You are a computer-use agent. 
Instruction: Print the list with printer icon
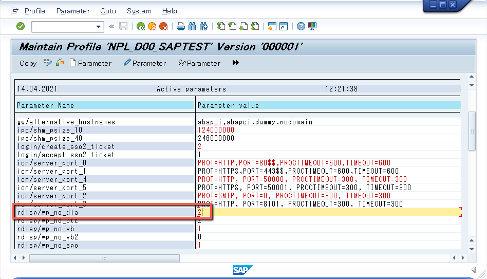pos(181,26)
